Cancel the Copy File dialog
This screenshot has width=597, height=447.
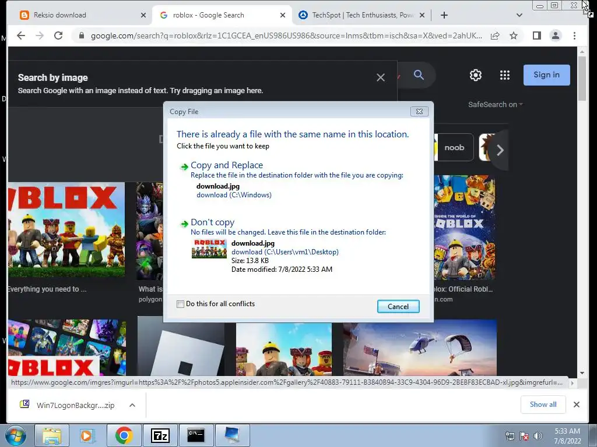[398, 307]
